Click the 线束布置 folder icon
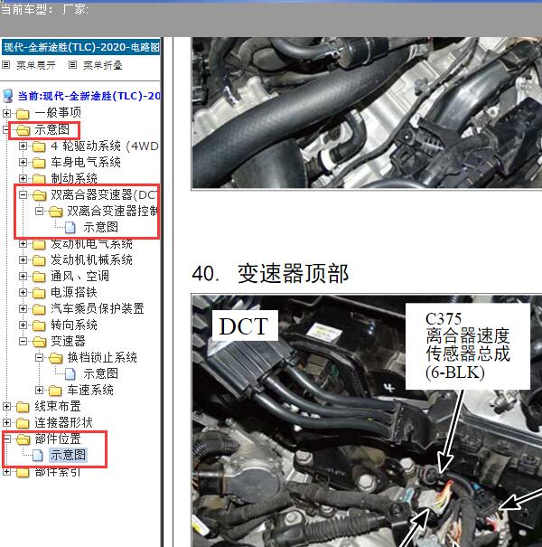 [x=23, y=407]
